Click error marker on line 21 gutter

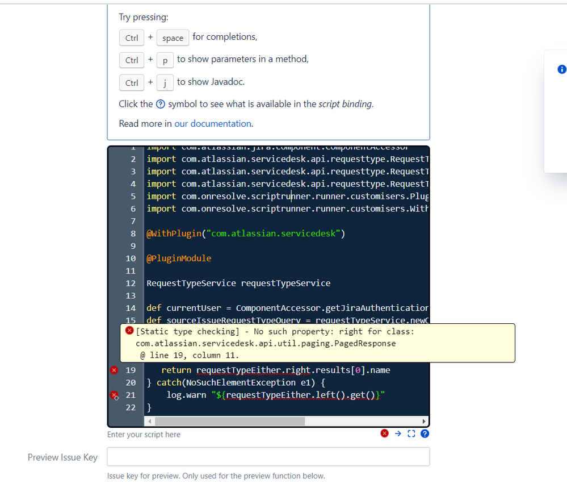(x=114, y=395)
